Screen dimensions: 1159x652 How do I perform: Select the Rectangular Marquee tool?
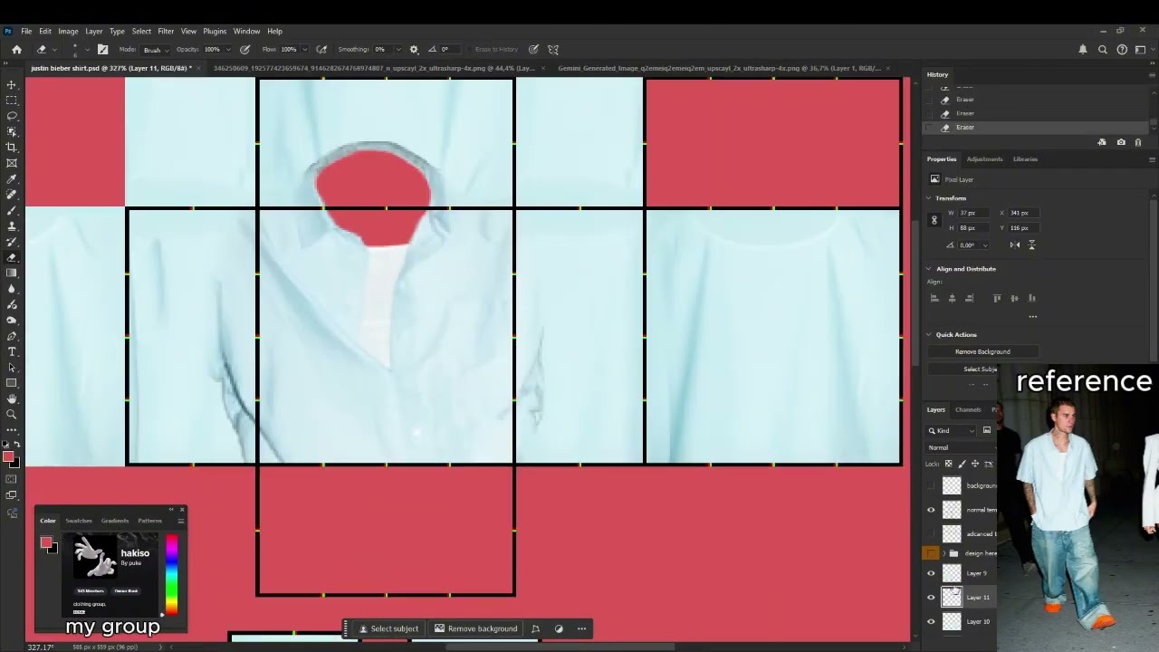12,100
